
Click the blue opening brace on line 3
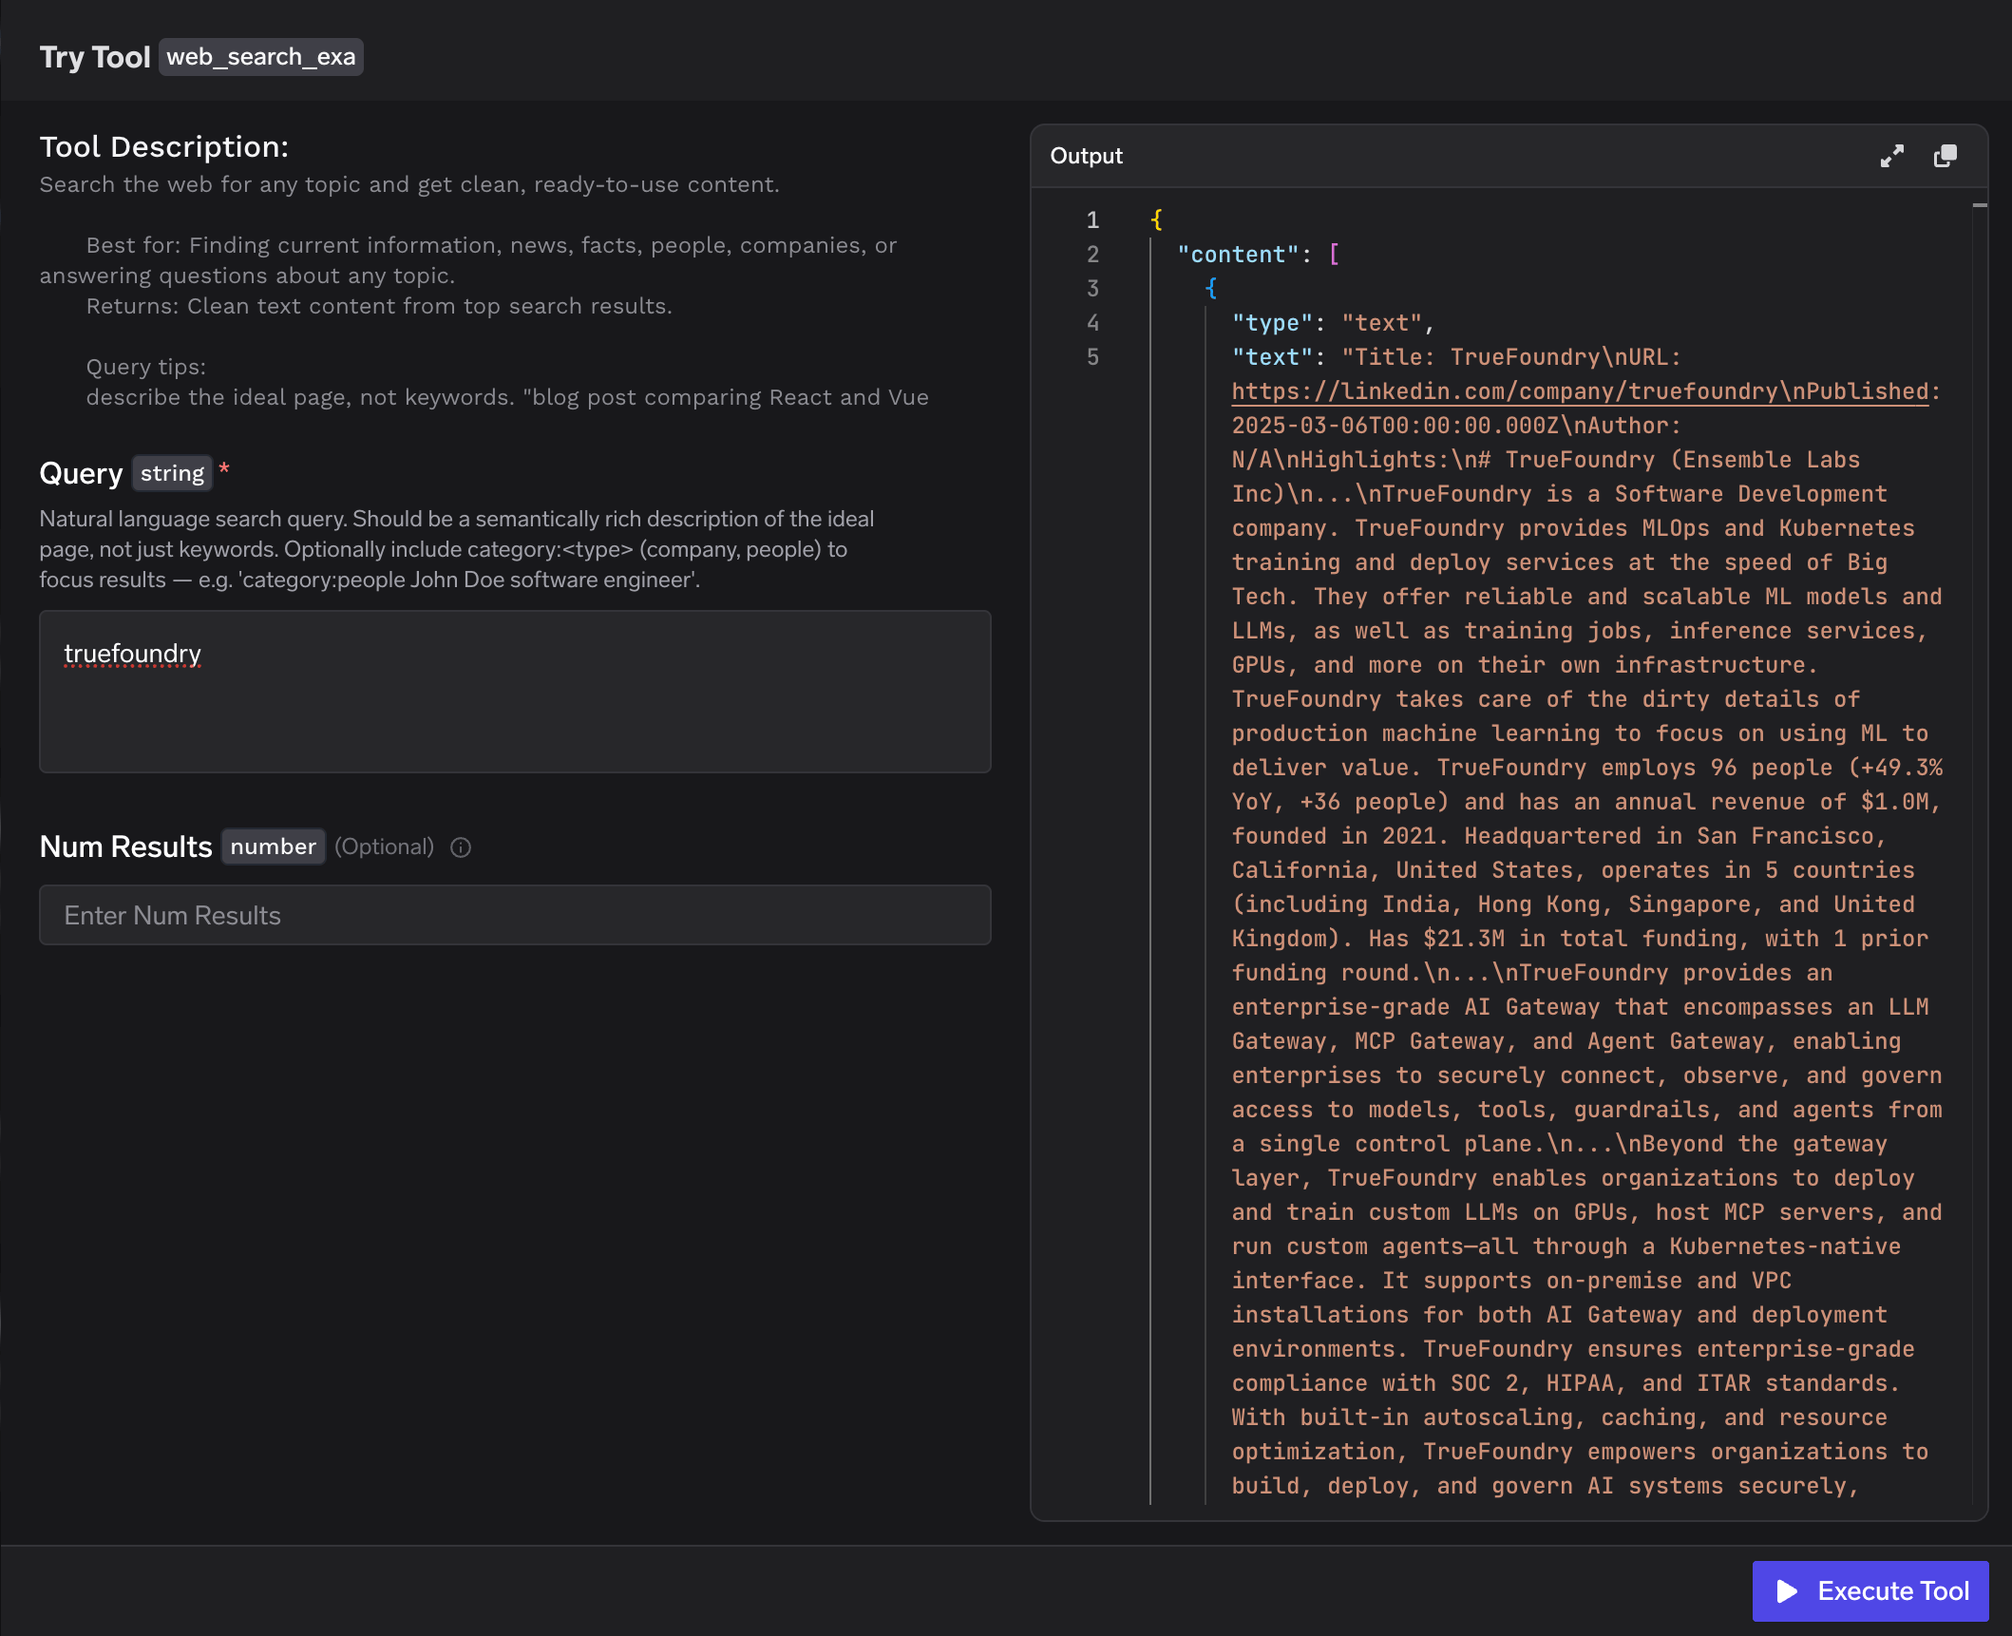click(x=1211, y=289)
